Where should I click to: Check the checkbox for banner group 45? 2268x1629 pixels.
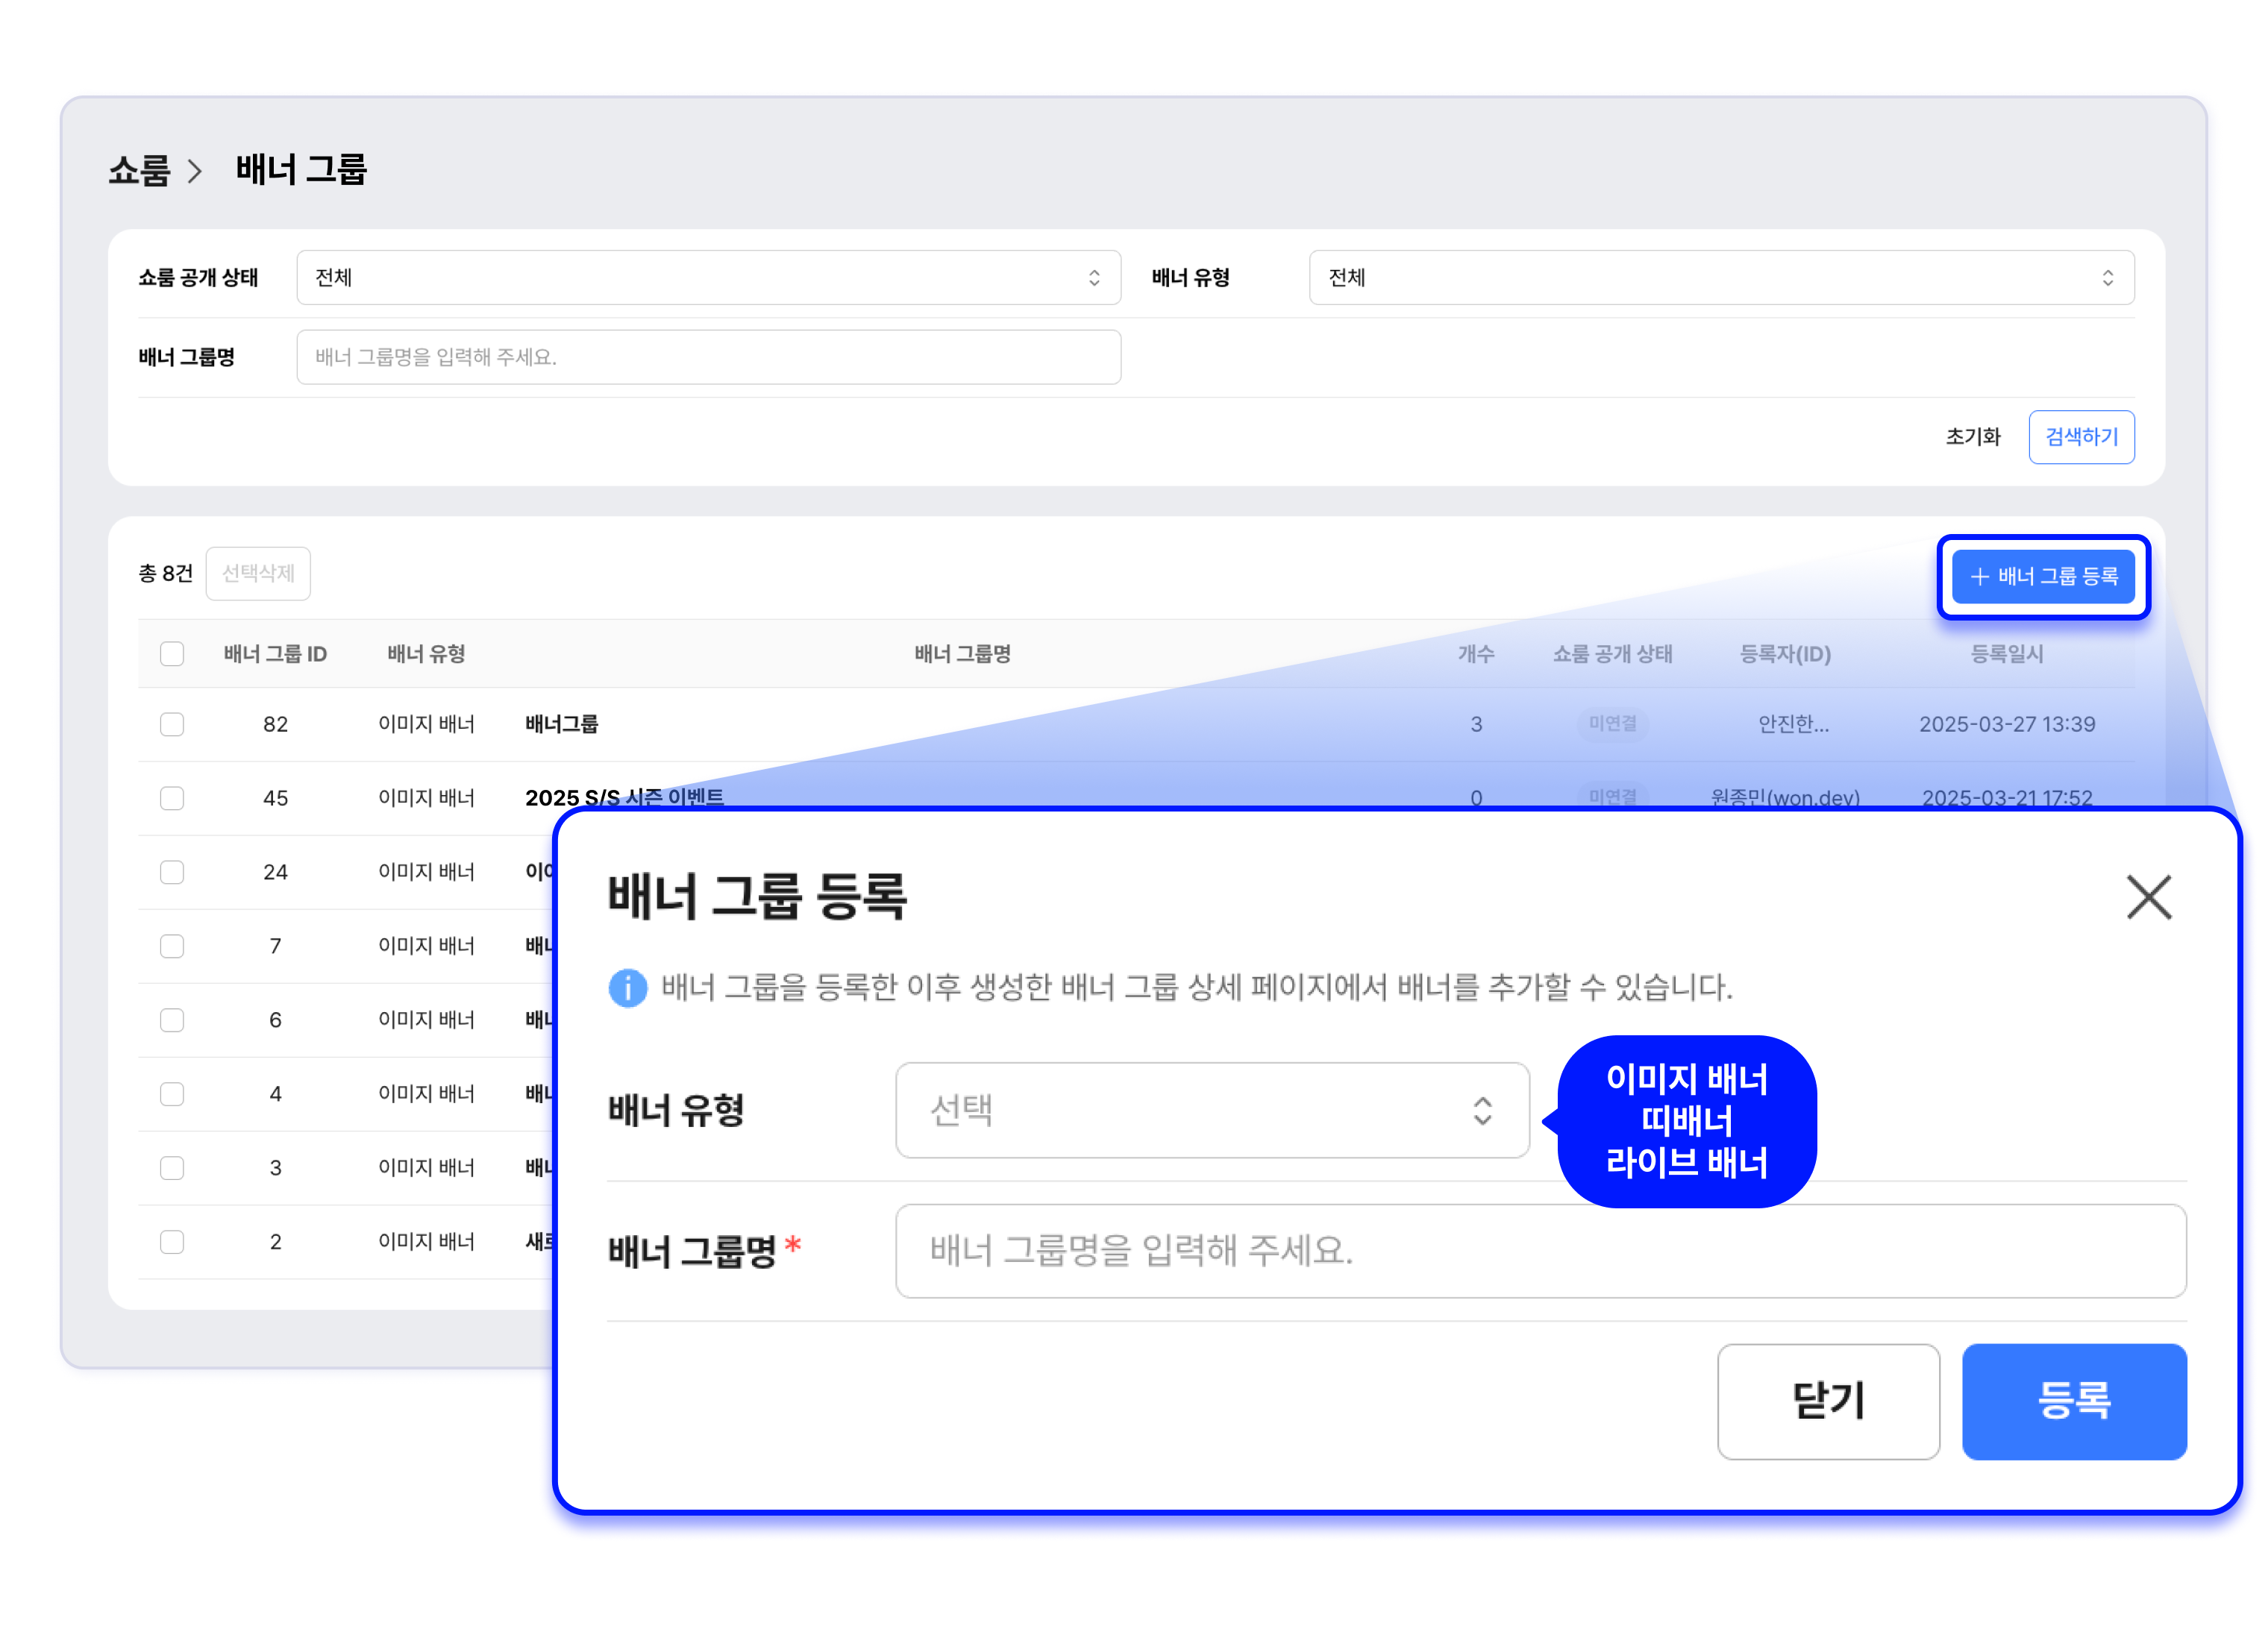pos(172,797)
